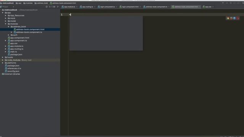Select External Libraries node
Image resolution: width=244 pixels, height=137 pixels.
pyautogui.click(x=12, y=74)
